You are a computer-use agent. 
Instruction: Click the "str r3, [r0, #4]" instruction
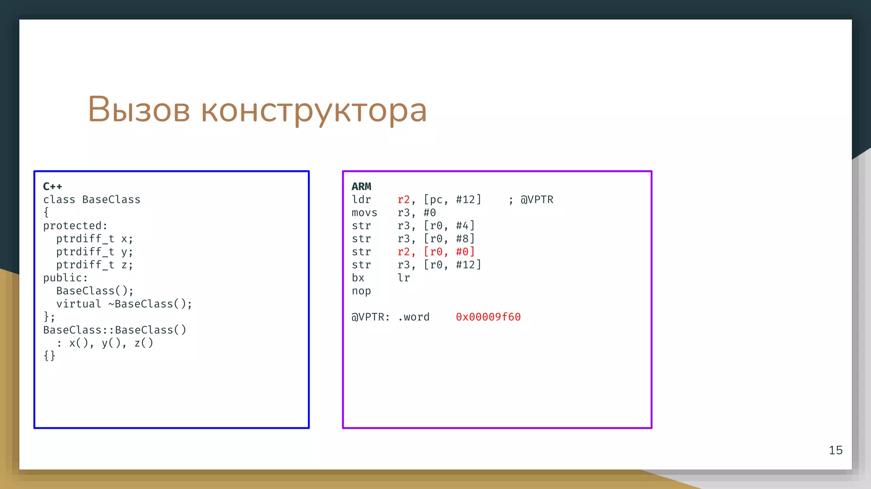pos(413,226)
